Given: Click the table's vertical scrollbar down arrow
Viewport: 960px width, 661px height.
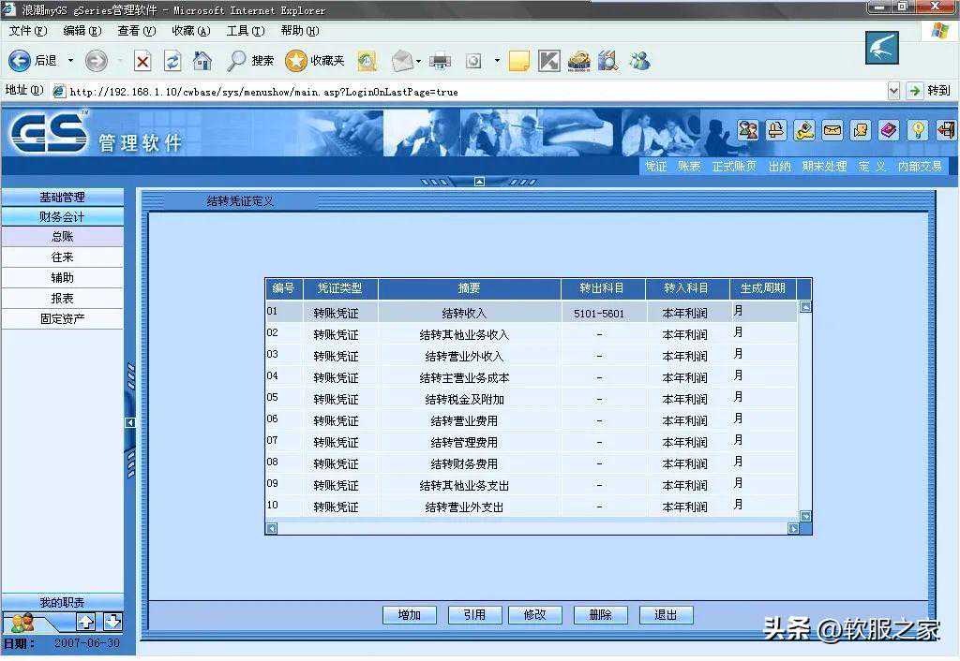Looking at the screenshot, I should pos(804,516).
